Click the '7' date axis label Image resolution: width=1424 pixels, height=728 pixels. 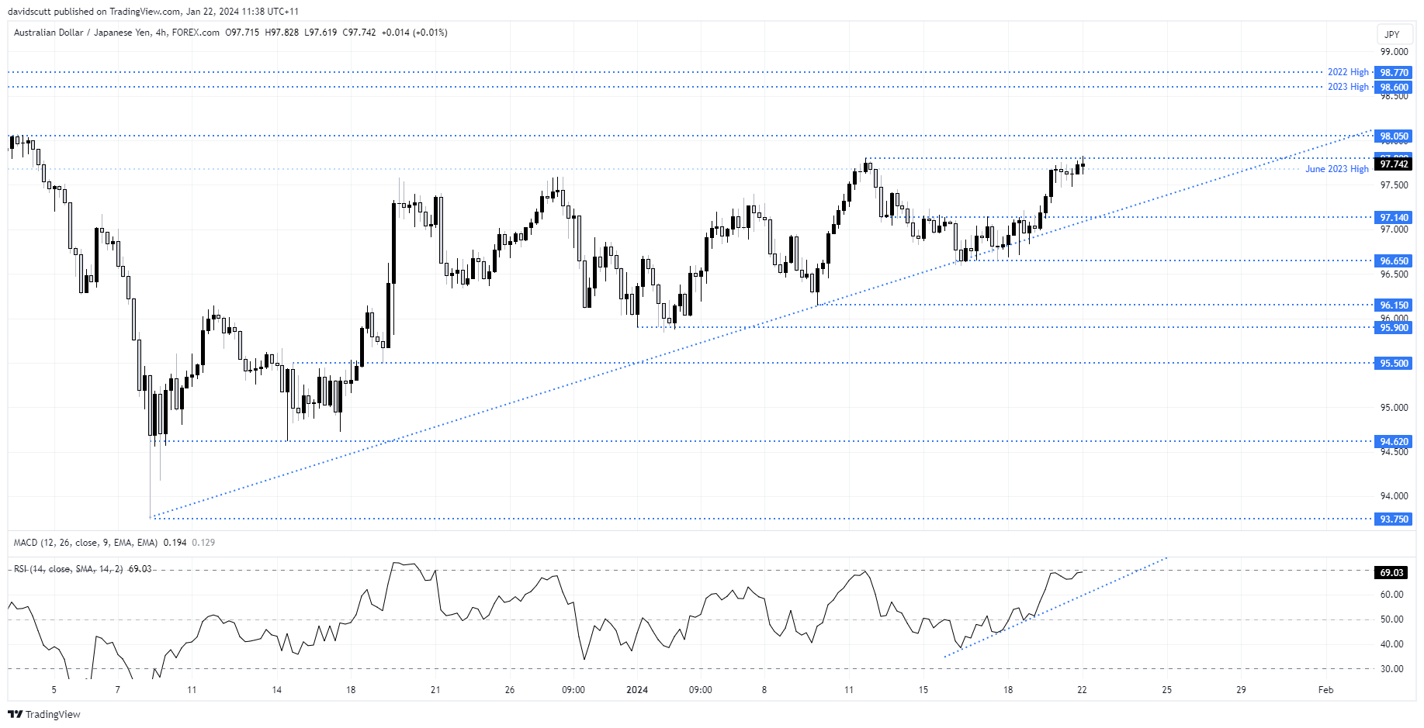117,690
